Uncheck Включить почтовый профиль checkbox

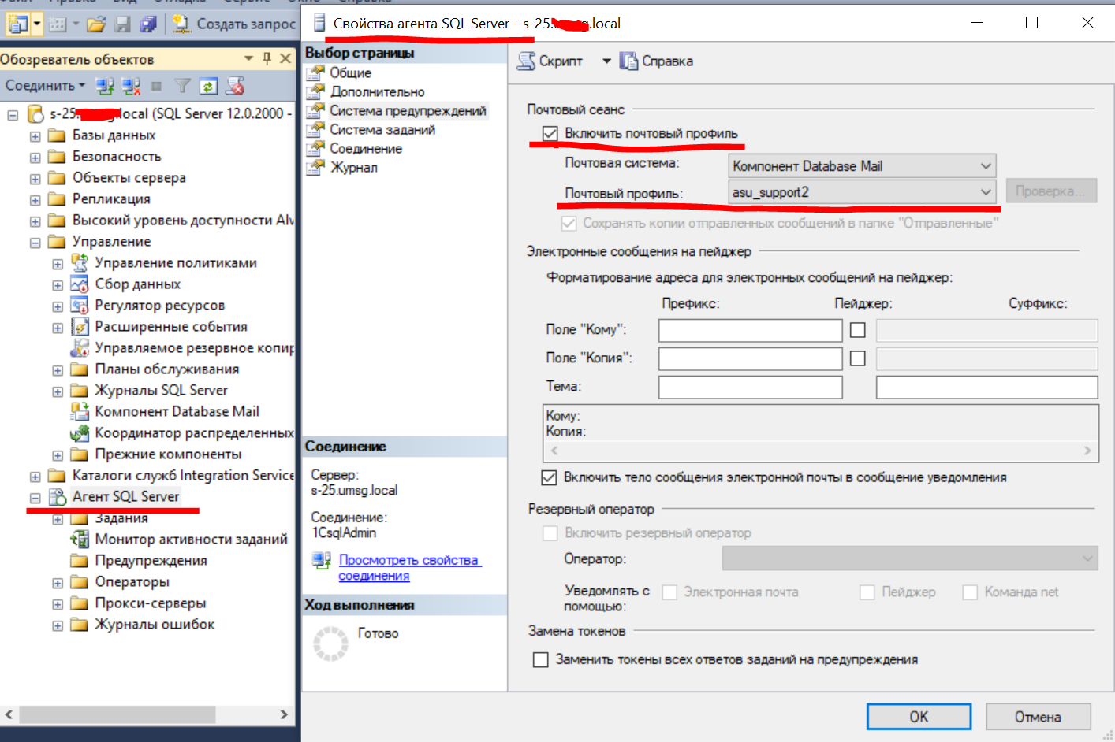(550, 134)
